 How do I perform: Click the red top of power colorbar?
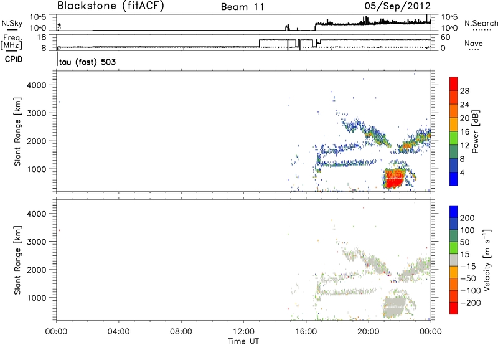[x=454, y=83]
